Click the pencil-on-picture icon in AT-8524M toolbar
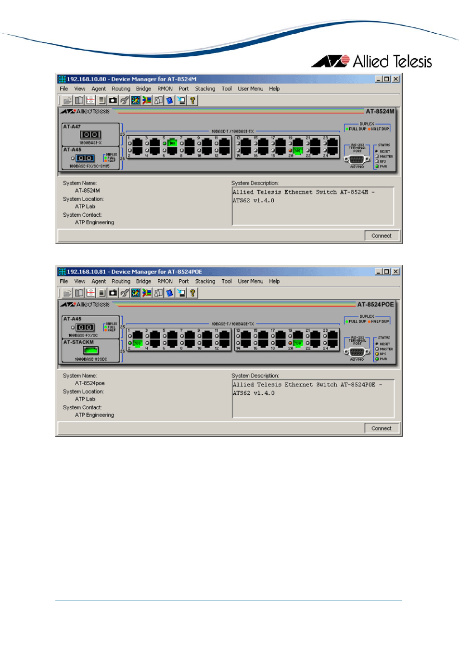Image resolution: width=459 pixels, height=650 pixels. coord(136,100)
